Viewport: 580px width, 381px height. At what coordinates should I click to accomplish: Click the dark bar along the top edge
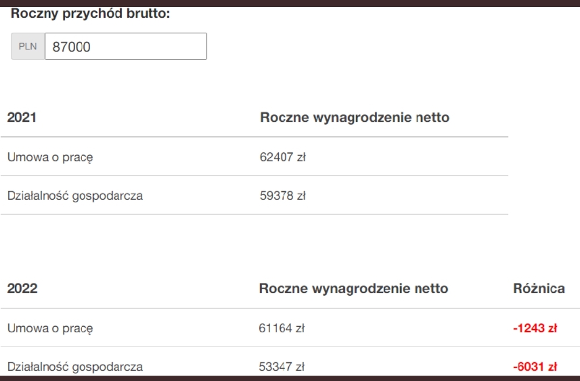tap(290, 3)
